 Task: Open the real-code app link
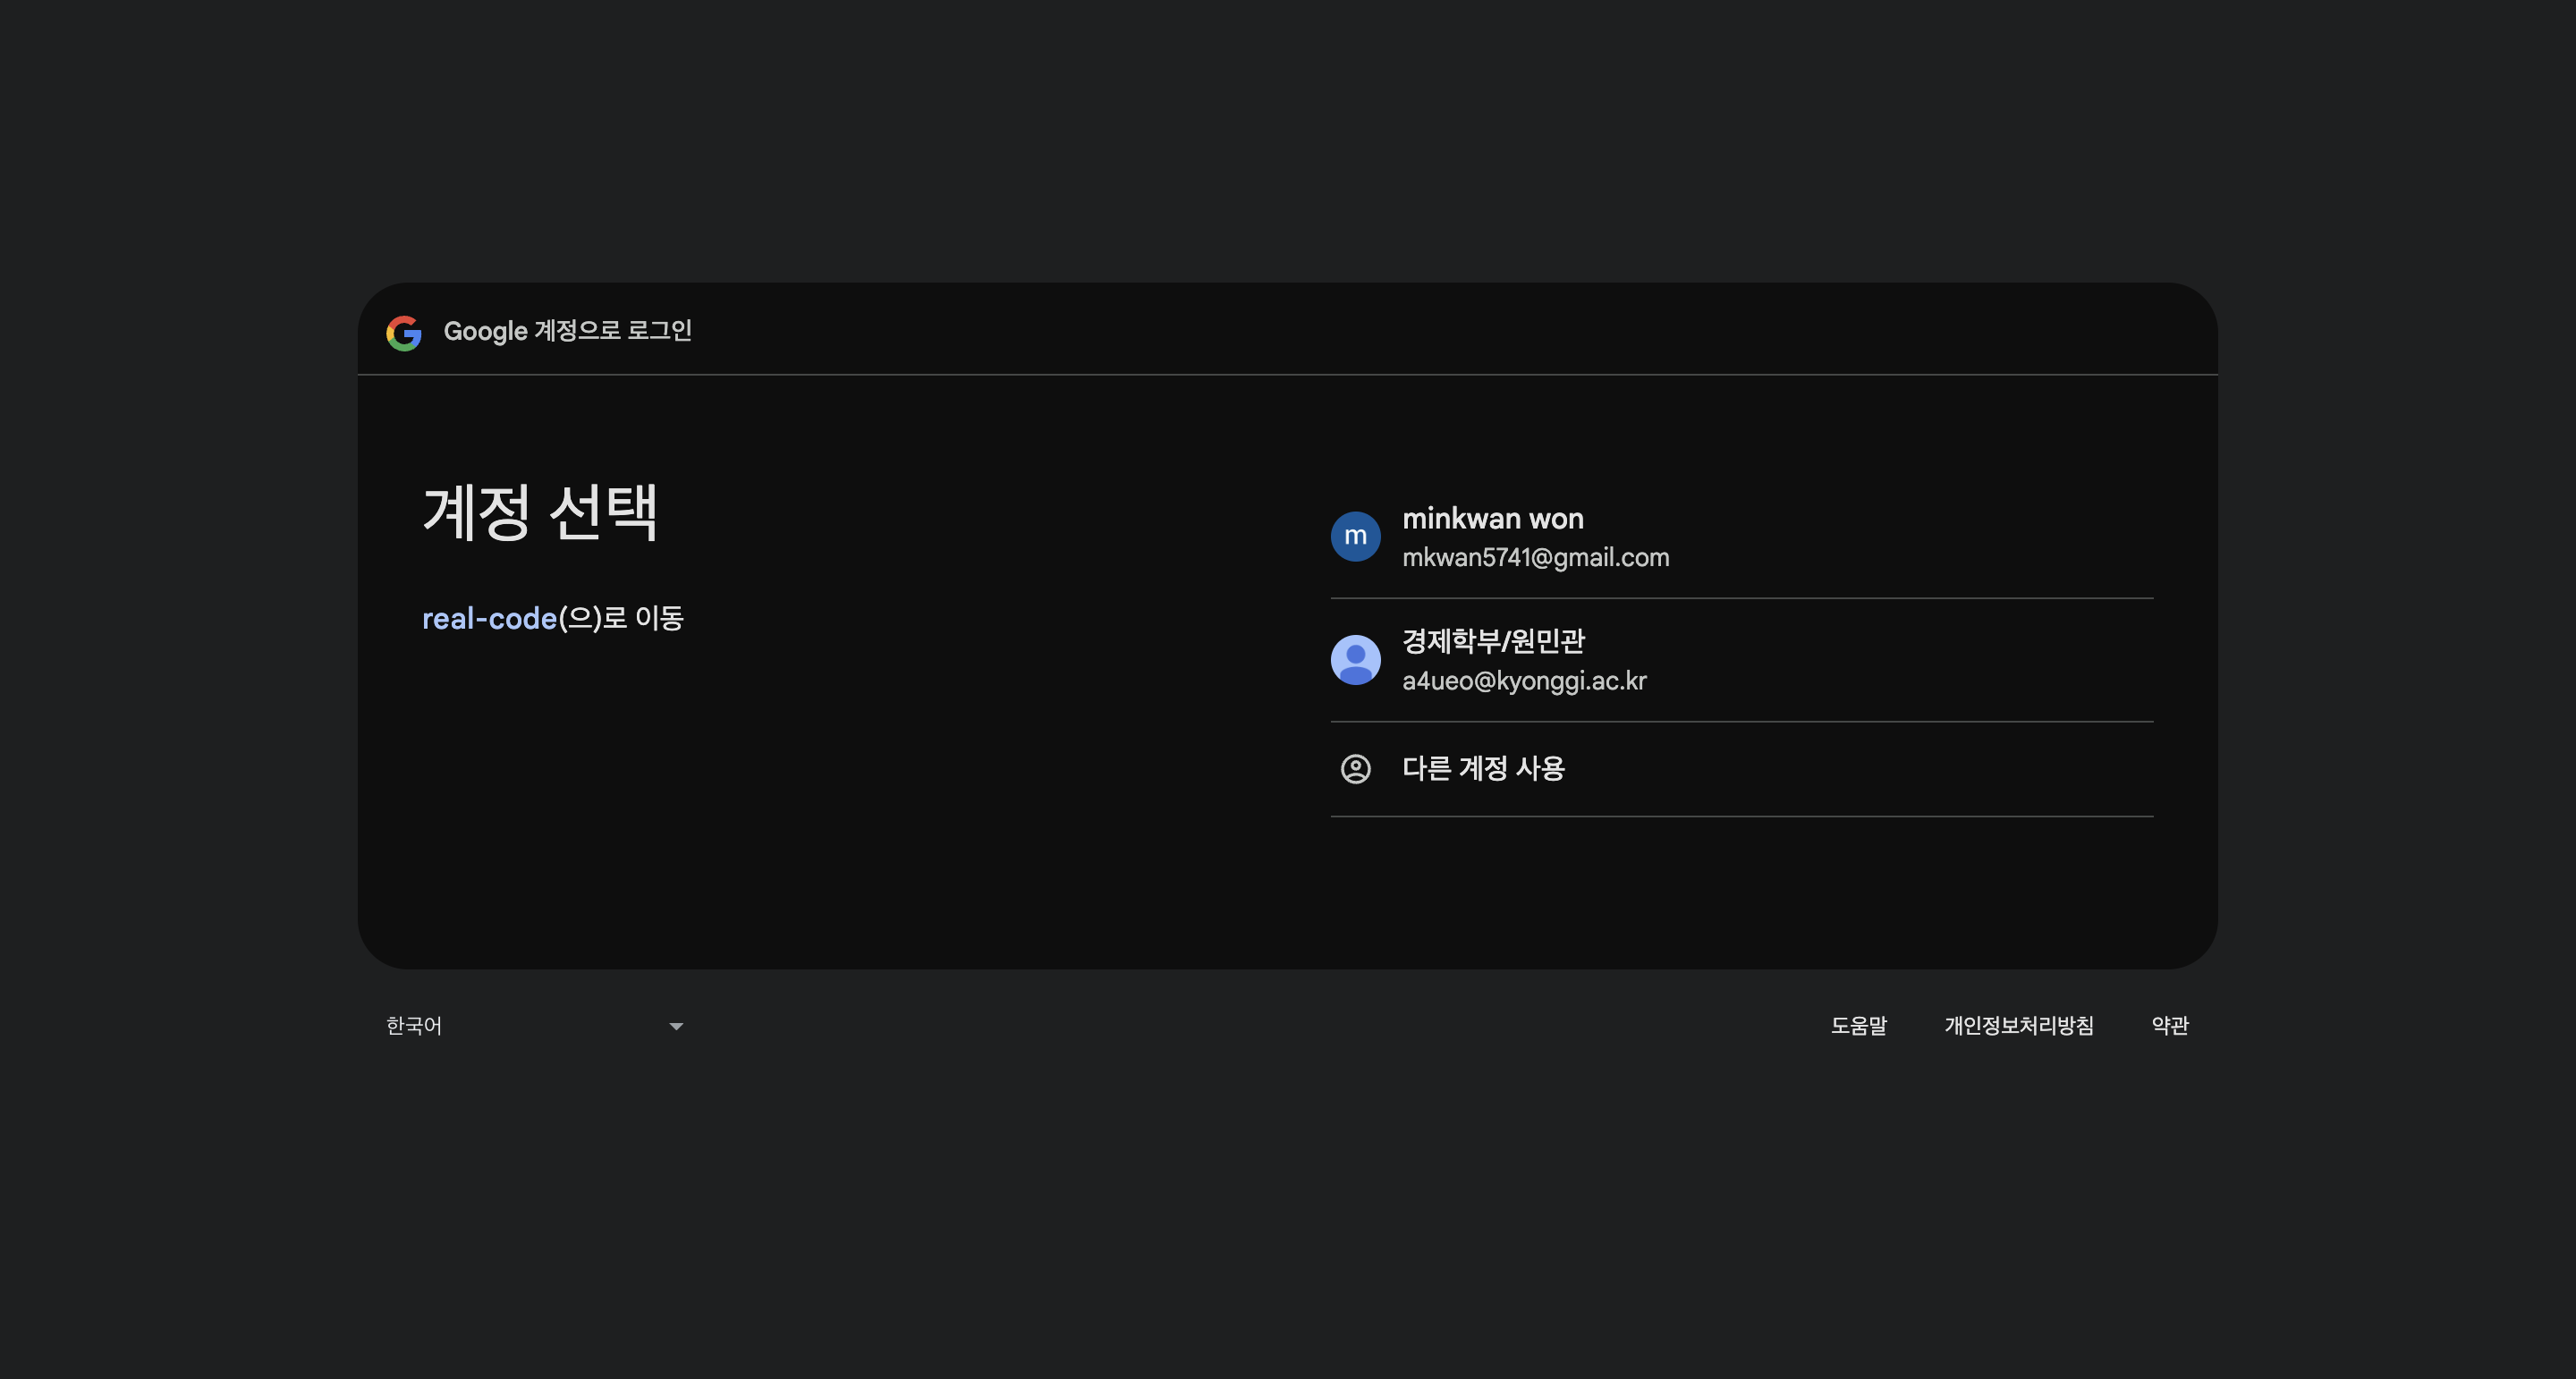click(489, 619)
